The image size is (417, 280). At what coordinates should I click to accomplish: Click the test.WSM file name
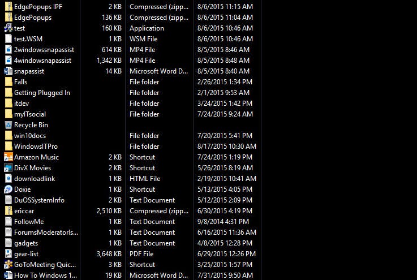[x=28, y=39]
